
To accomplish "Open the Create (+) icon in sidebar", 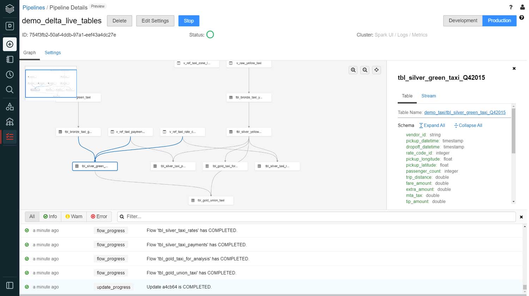I will coord(10,44).
